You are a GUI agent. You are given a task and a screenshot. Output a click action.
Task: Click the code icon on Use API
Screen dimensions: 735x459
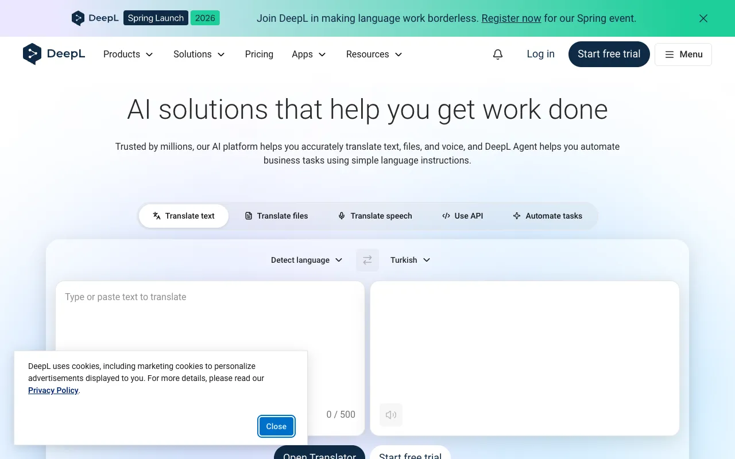click(x=446, y=216)
